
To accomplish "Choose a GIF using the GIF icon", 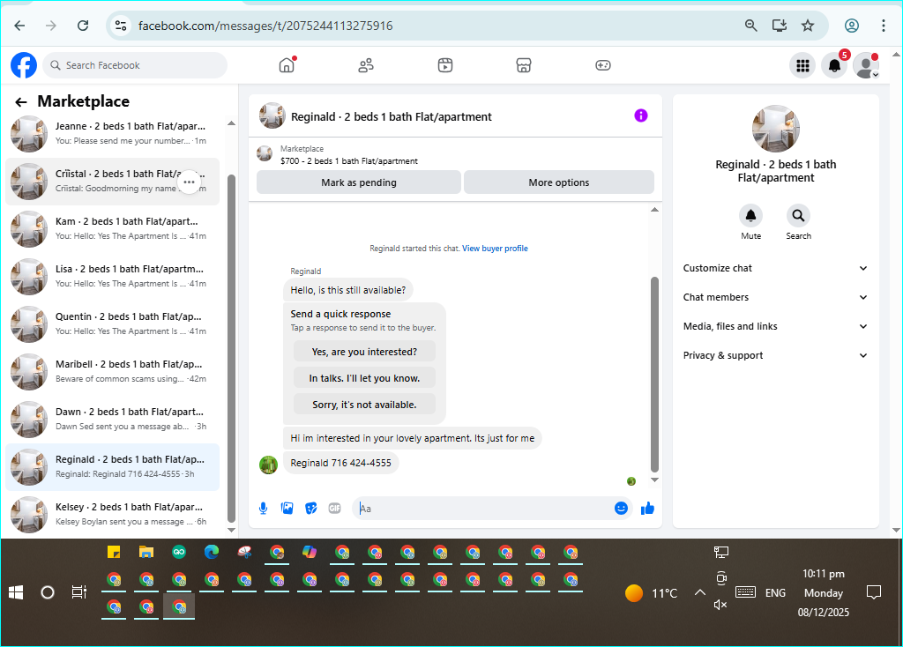I will 334,509.
